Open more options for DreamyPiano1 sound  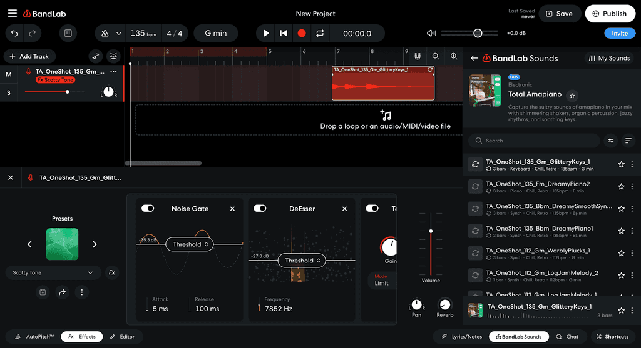point(632,231)
